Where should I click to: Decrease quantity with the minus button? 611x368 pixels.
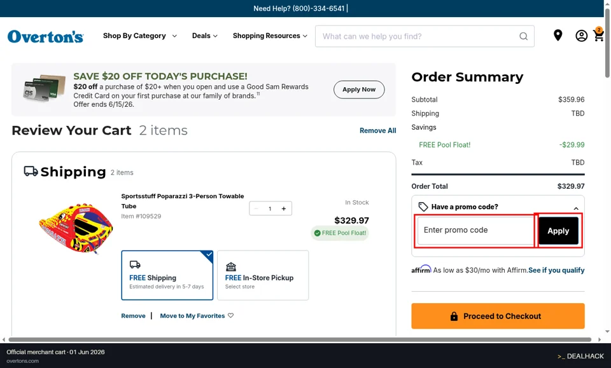click(256, 208)
